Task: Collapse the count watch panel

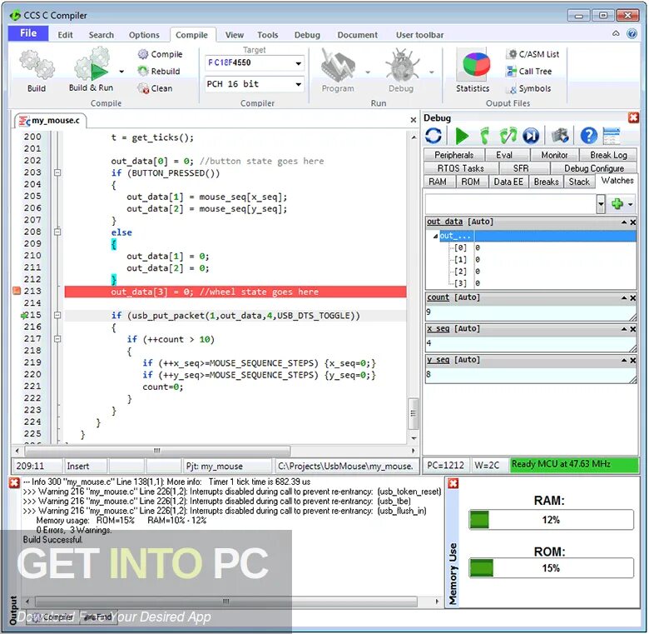Action: (624, 298)
